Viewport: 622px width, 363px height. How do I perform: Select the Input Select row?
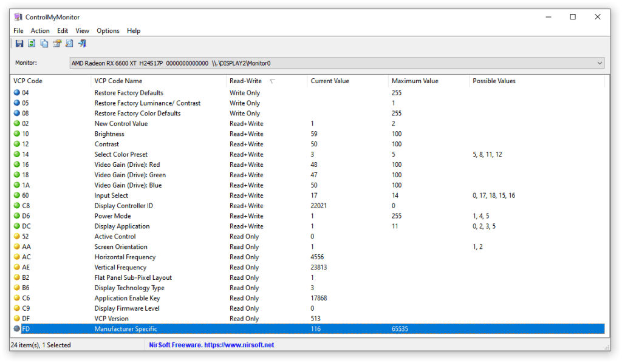(x=111, y=195)
